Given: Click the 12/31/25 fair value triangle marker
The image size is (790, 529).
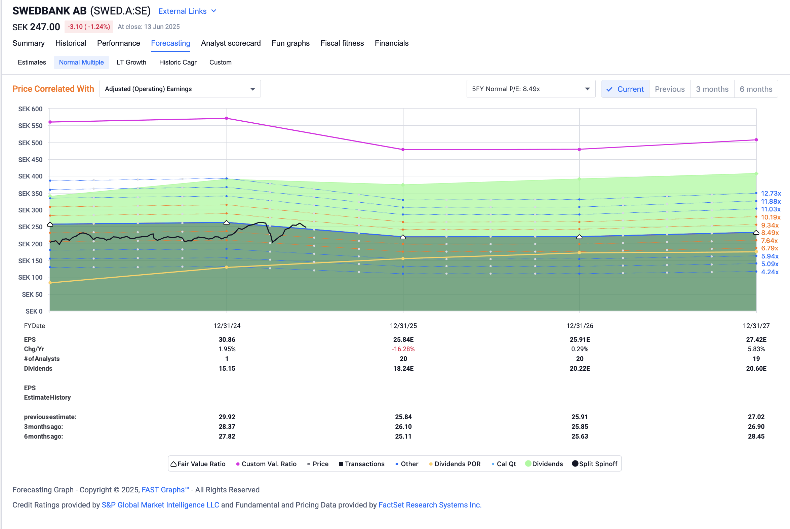Looking at the screenshot, I should (403, 237).
